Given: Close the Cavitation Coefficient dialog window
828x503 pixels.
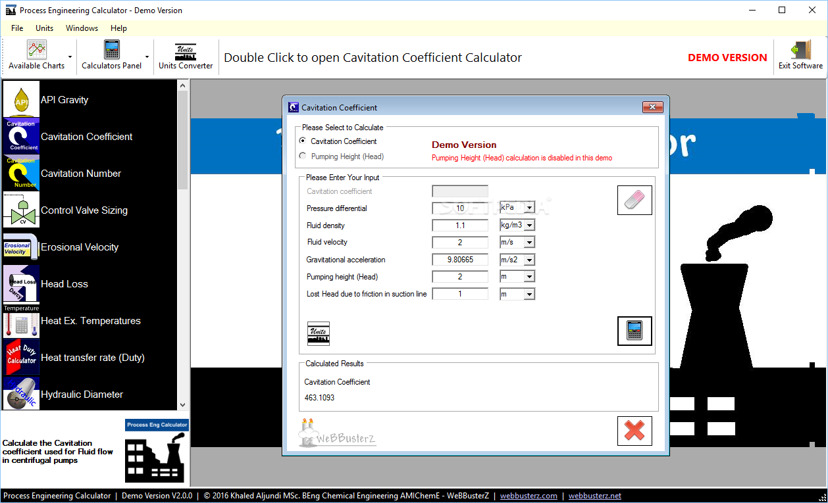Looking at the screenshot, I should pyautogui.click(x=652, y=107).
